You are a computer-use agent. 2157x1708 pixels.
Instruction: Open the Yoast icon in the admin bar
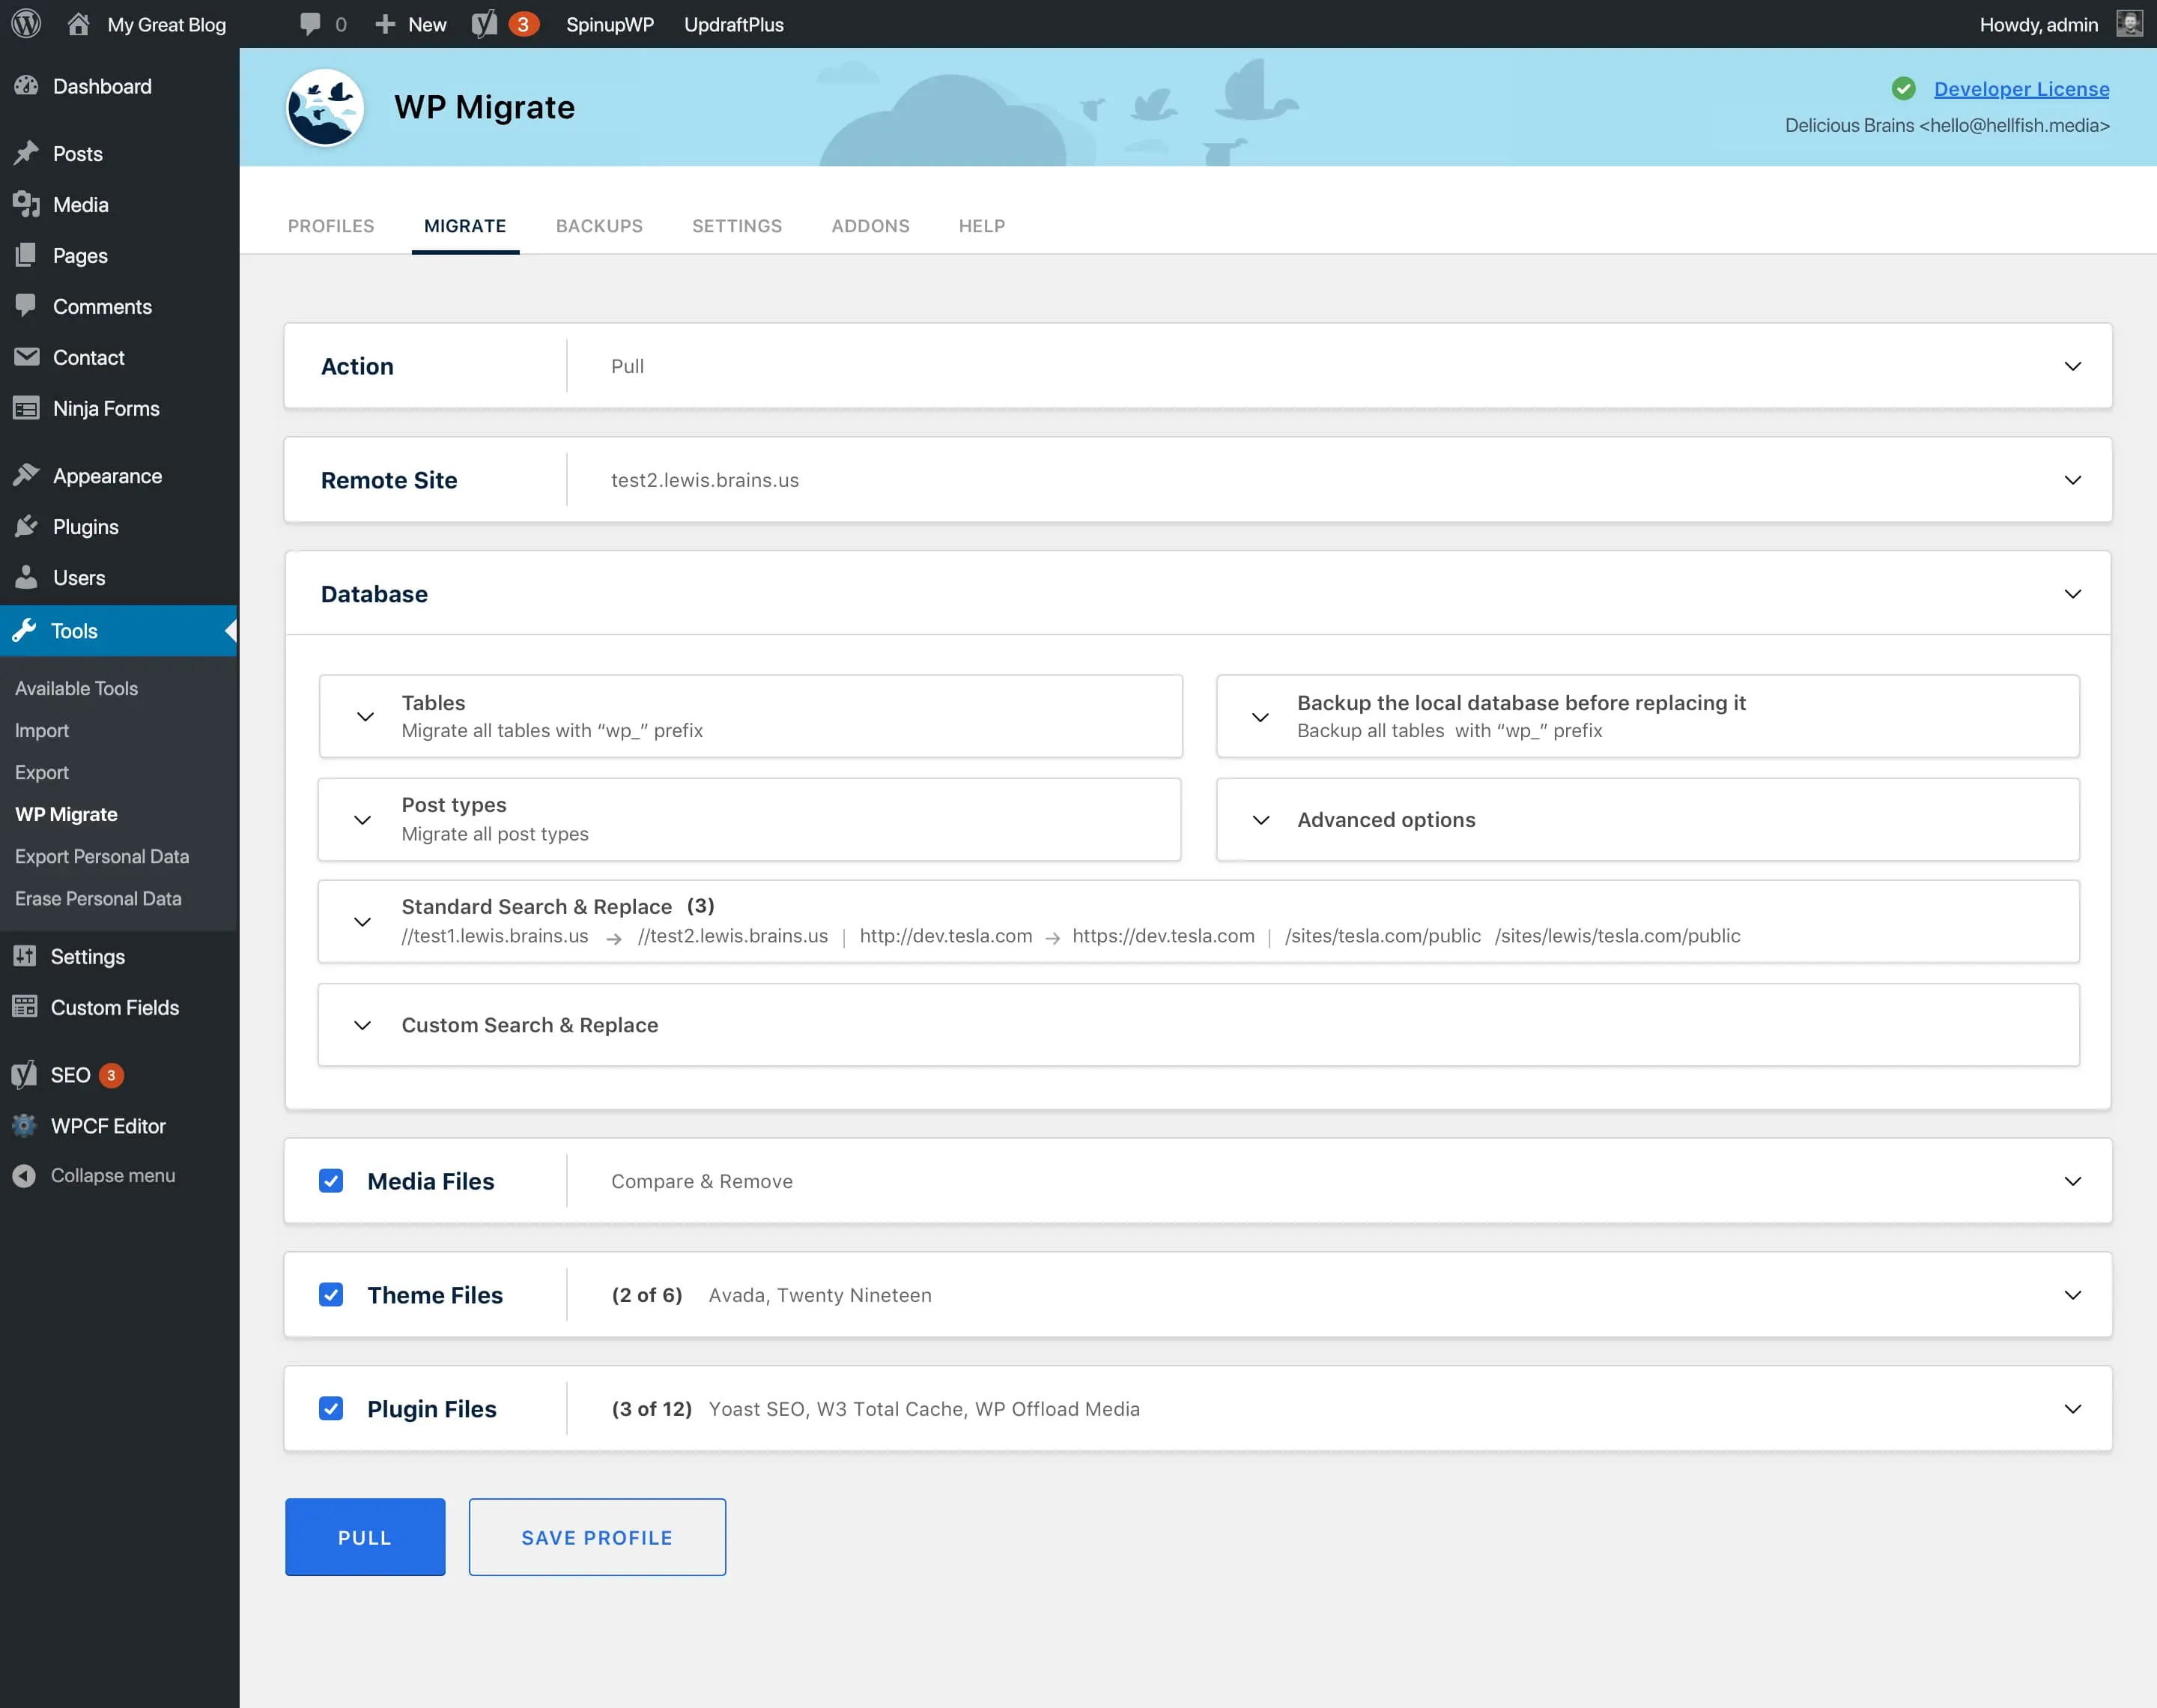pyautogui.click(x=485, y=24)
